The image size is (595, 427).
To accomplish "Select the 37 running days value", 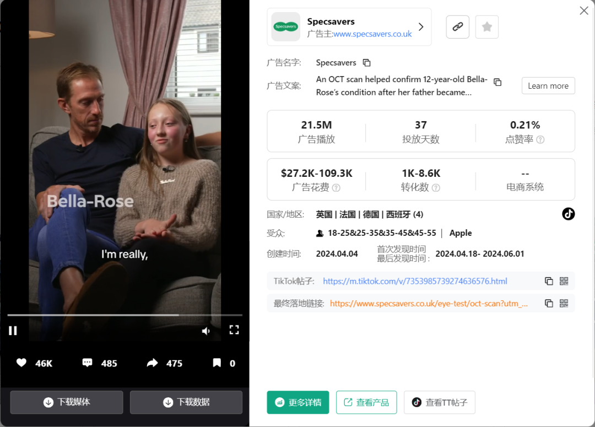I will [x=421, y=125].
